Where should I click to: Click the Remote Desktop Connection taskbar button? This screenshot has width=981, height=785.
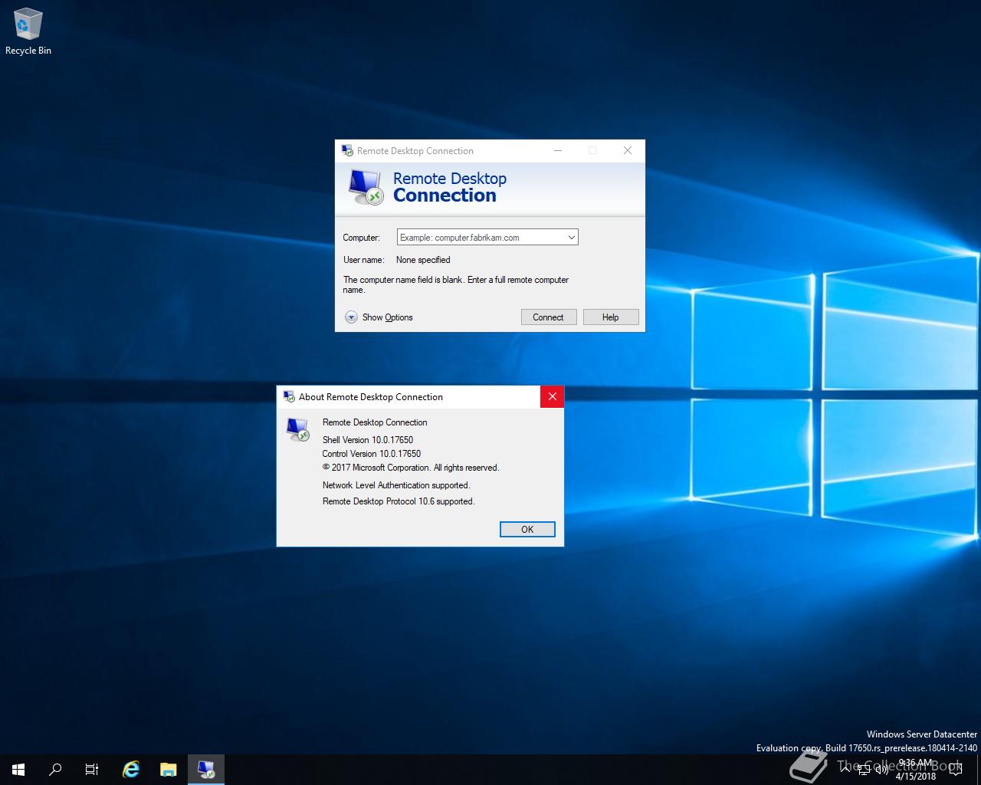206,770
